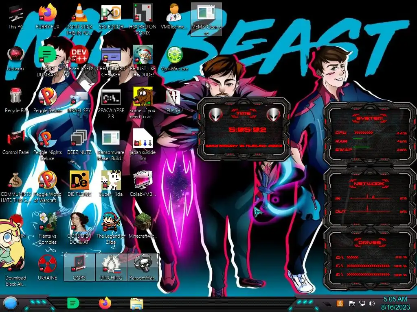Screen dimensions: 417x312
Task: Select the MEMZ-Clean.exe file icon
Action: pyautogui.click(x=206, y=19)
